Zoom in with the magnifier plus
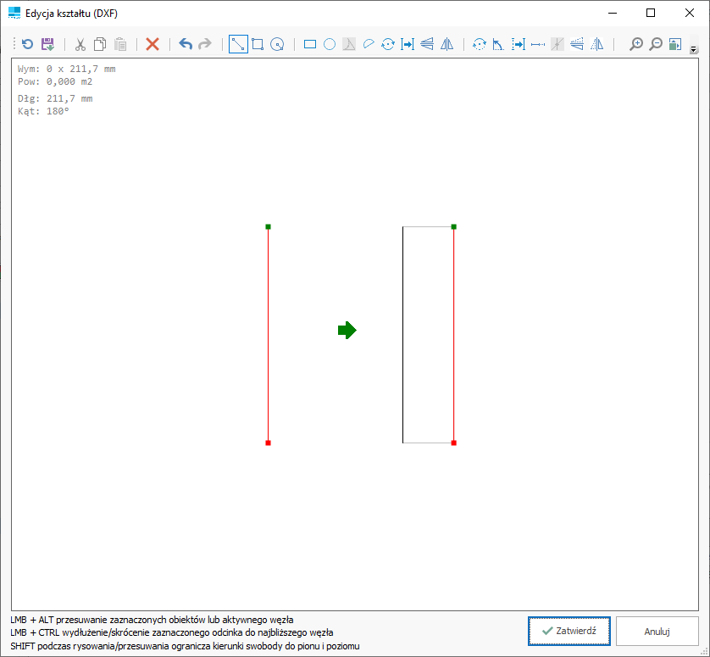Screen dimensions: 710x657 636,44
